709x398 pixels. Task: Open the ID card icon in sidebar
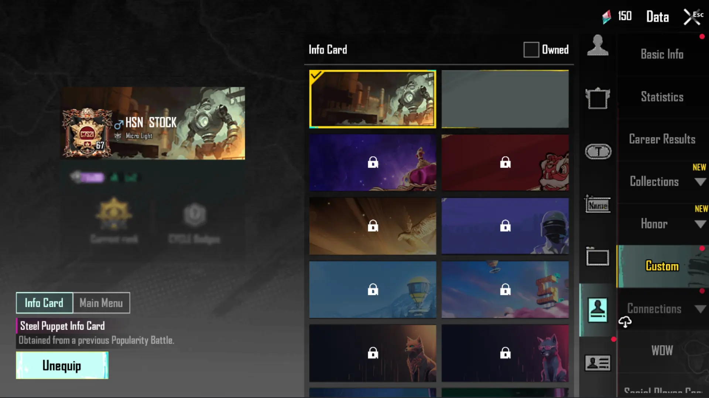click(598, 363)
